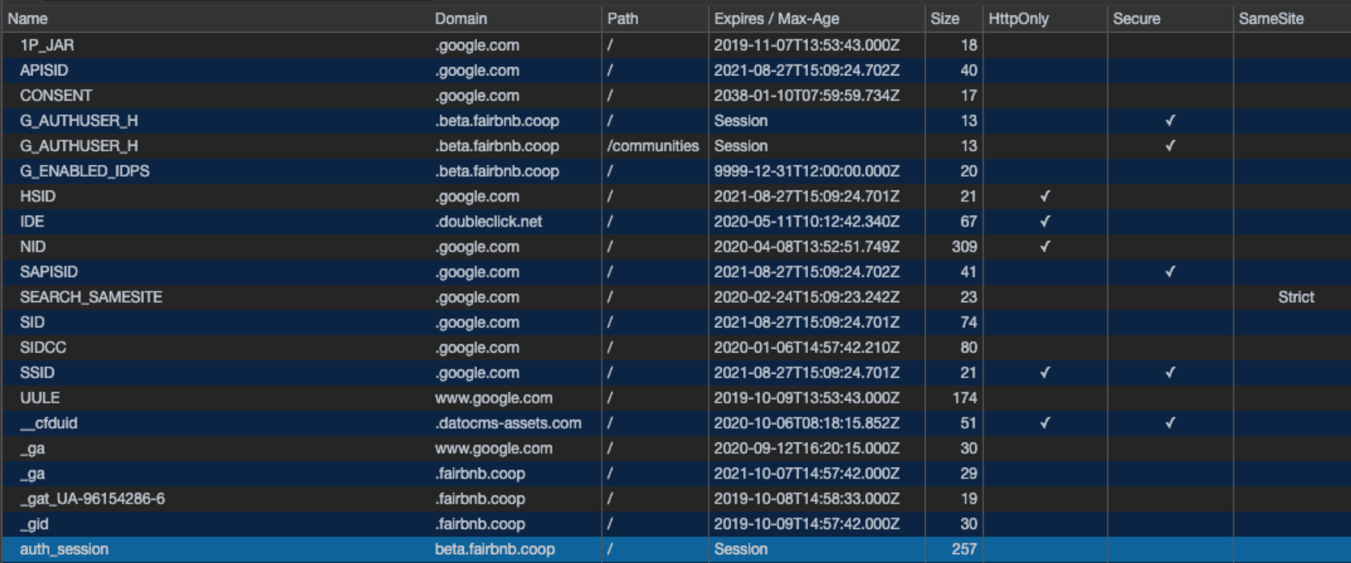Select the IDE cookie name
1351x563 pixels.
click(32, 222)
